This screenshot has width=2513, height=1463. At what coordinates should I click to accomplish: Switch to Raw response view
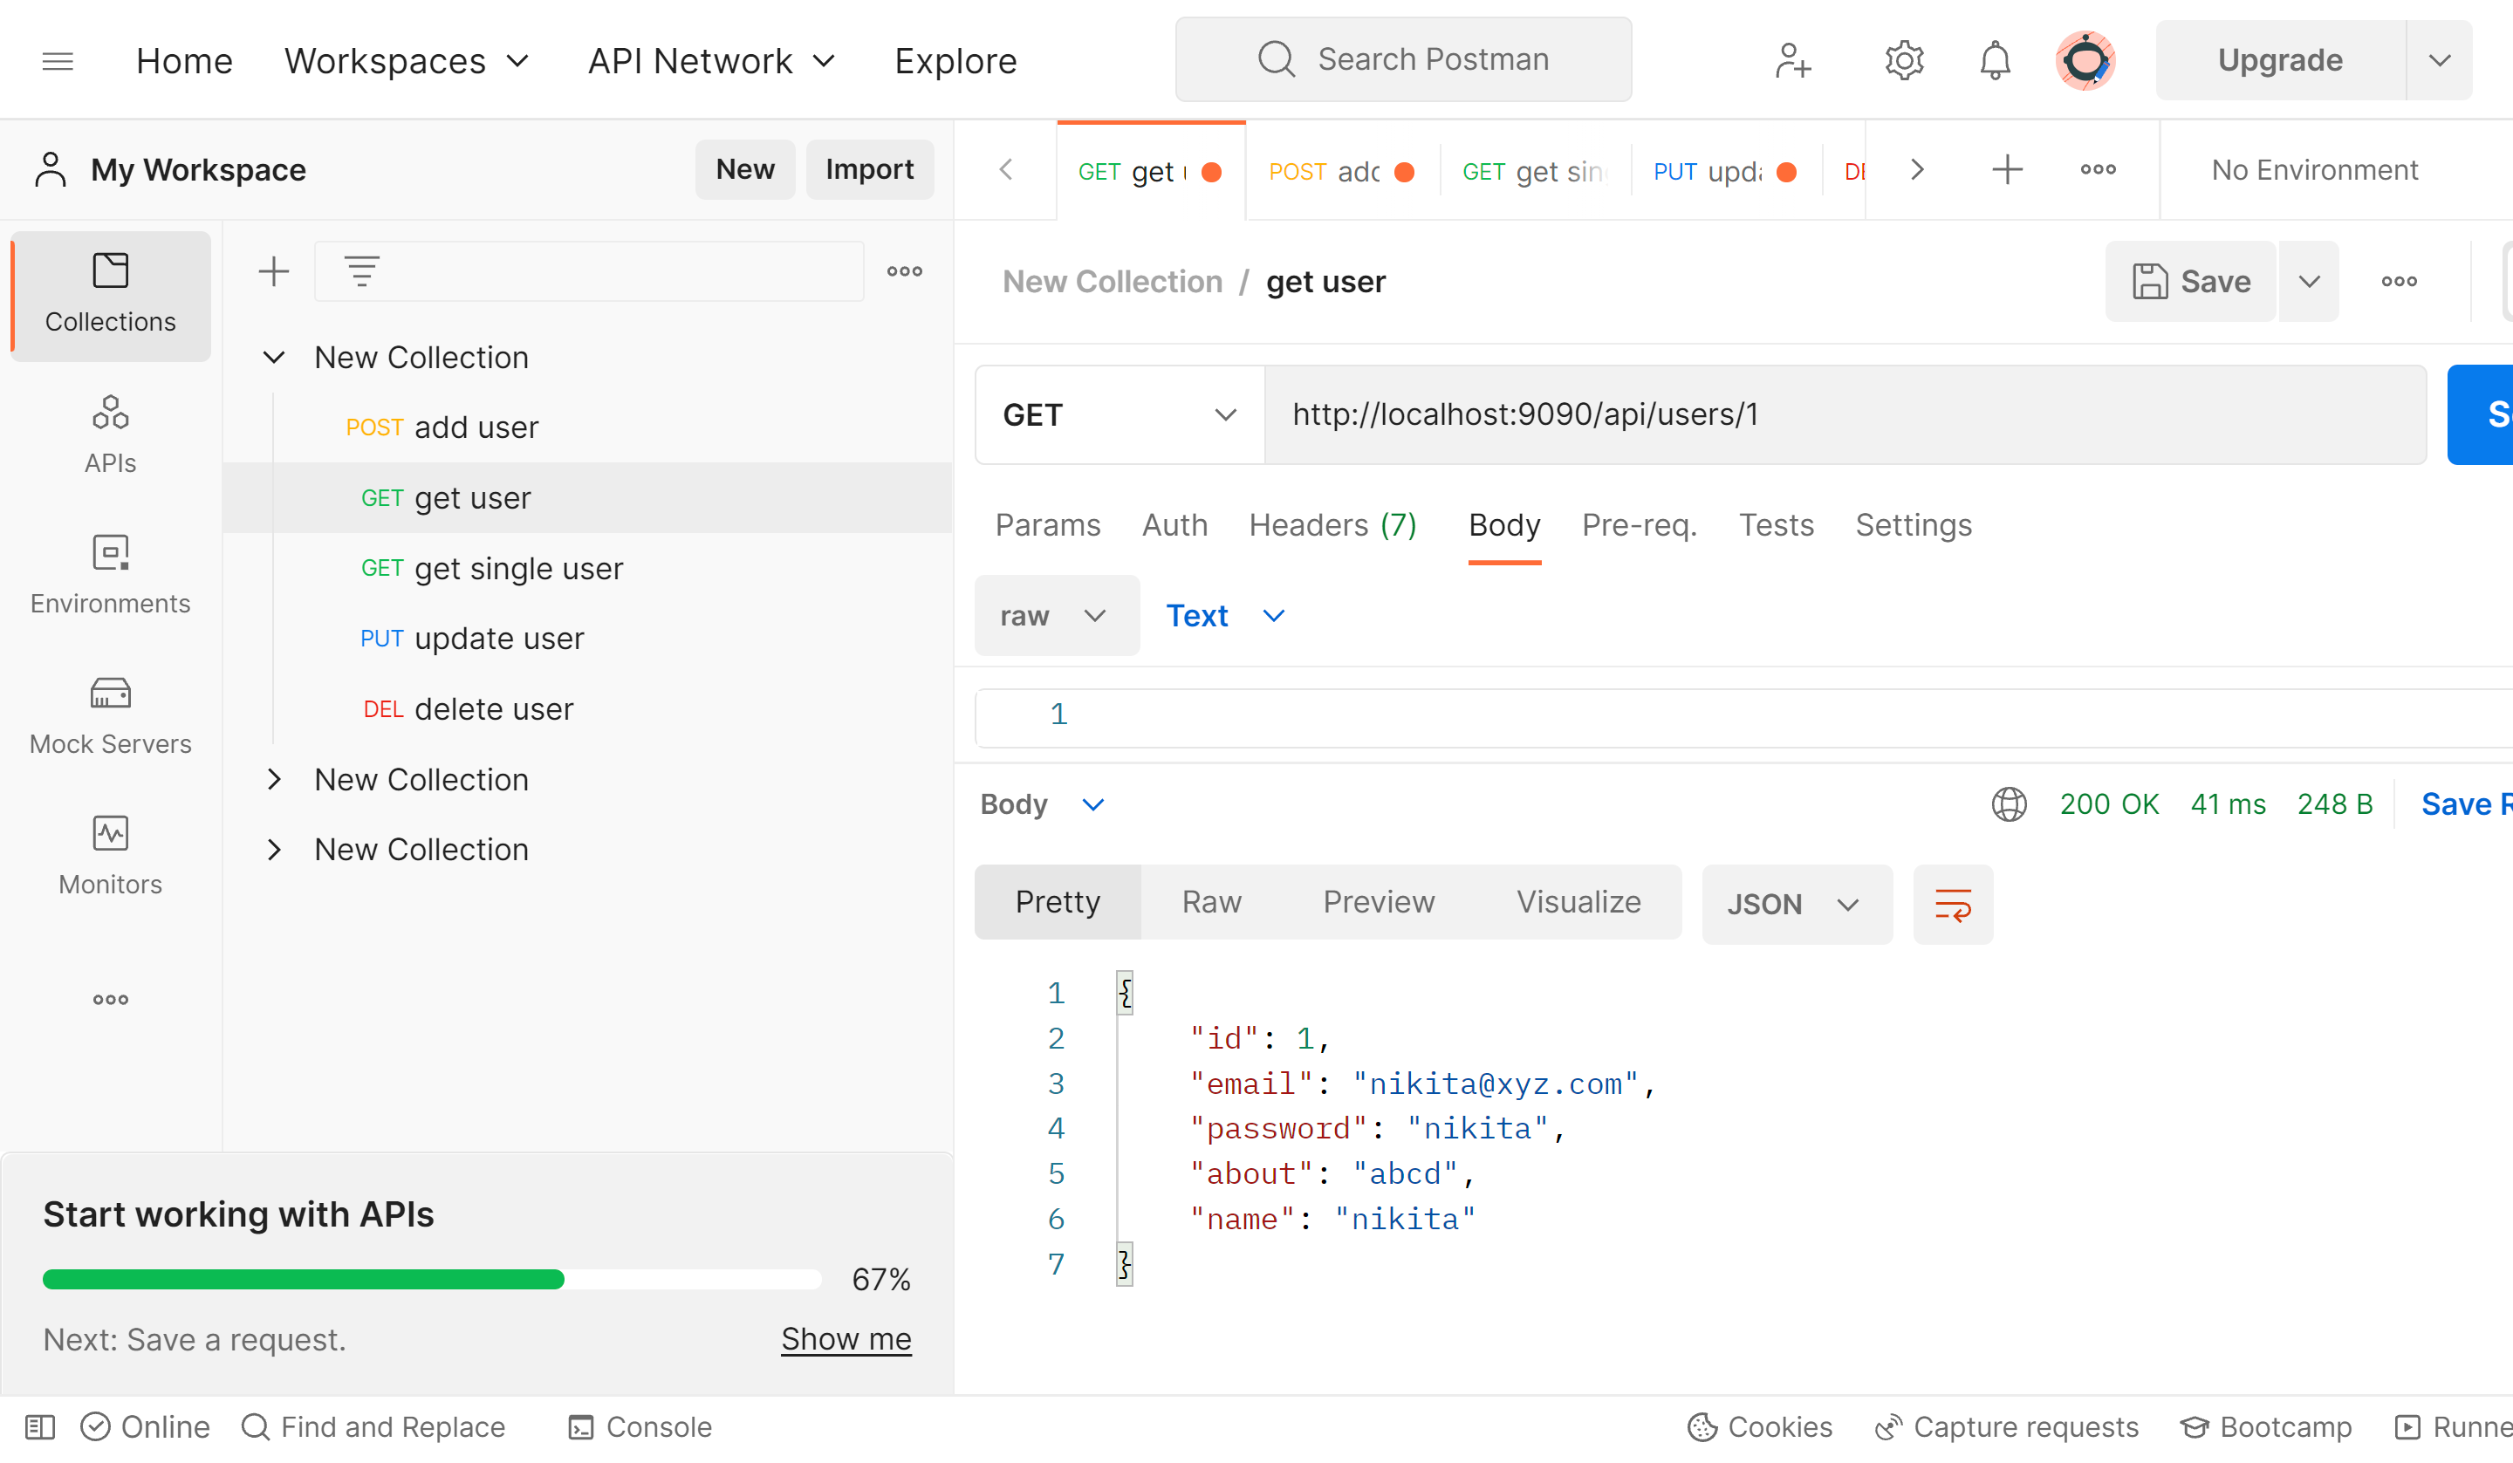[1212, 900]
